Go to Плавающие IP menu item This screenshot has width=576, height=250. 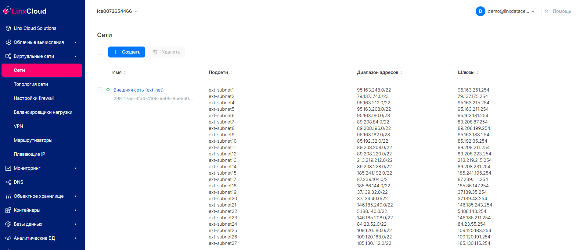tap(29, 154)
